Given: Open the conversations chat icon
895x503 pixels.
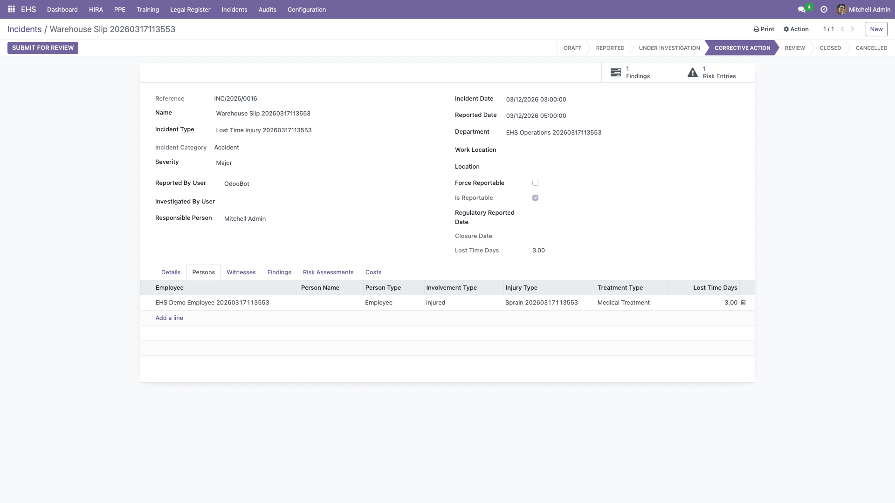Looking at the screenshot, I should click(x=801, y=9).
